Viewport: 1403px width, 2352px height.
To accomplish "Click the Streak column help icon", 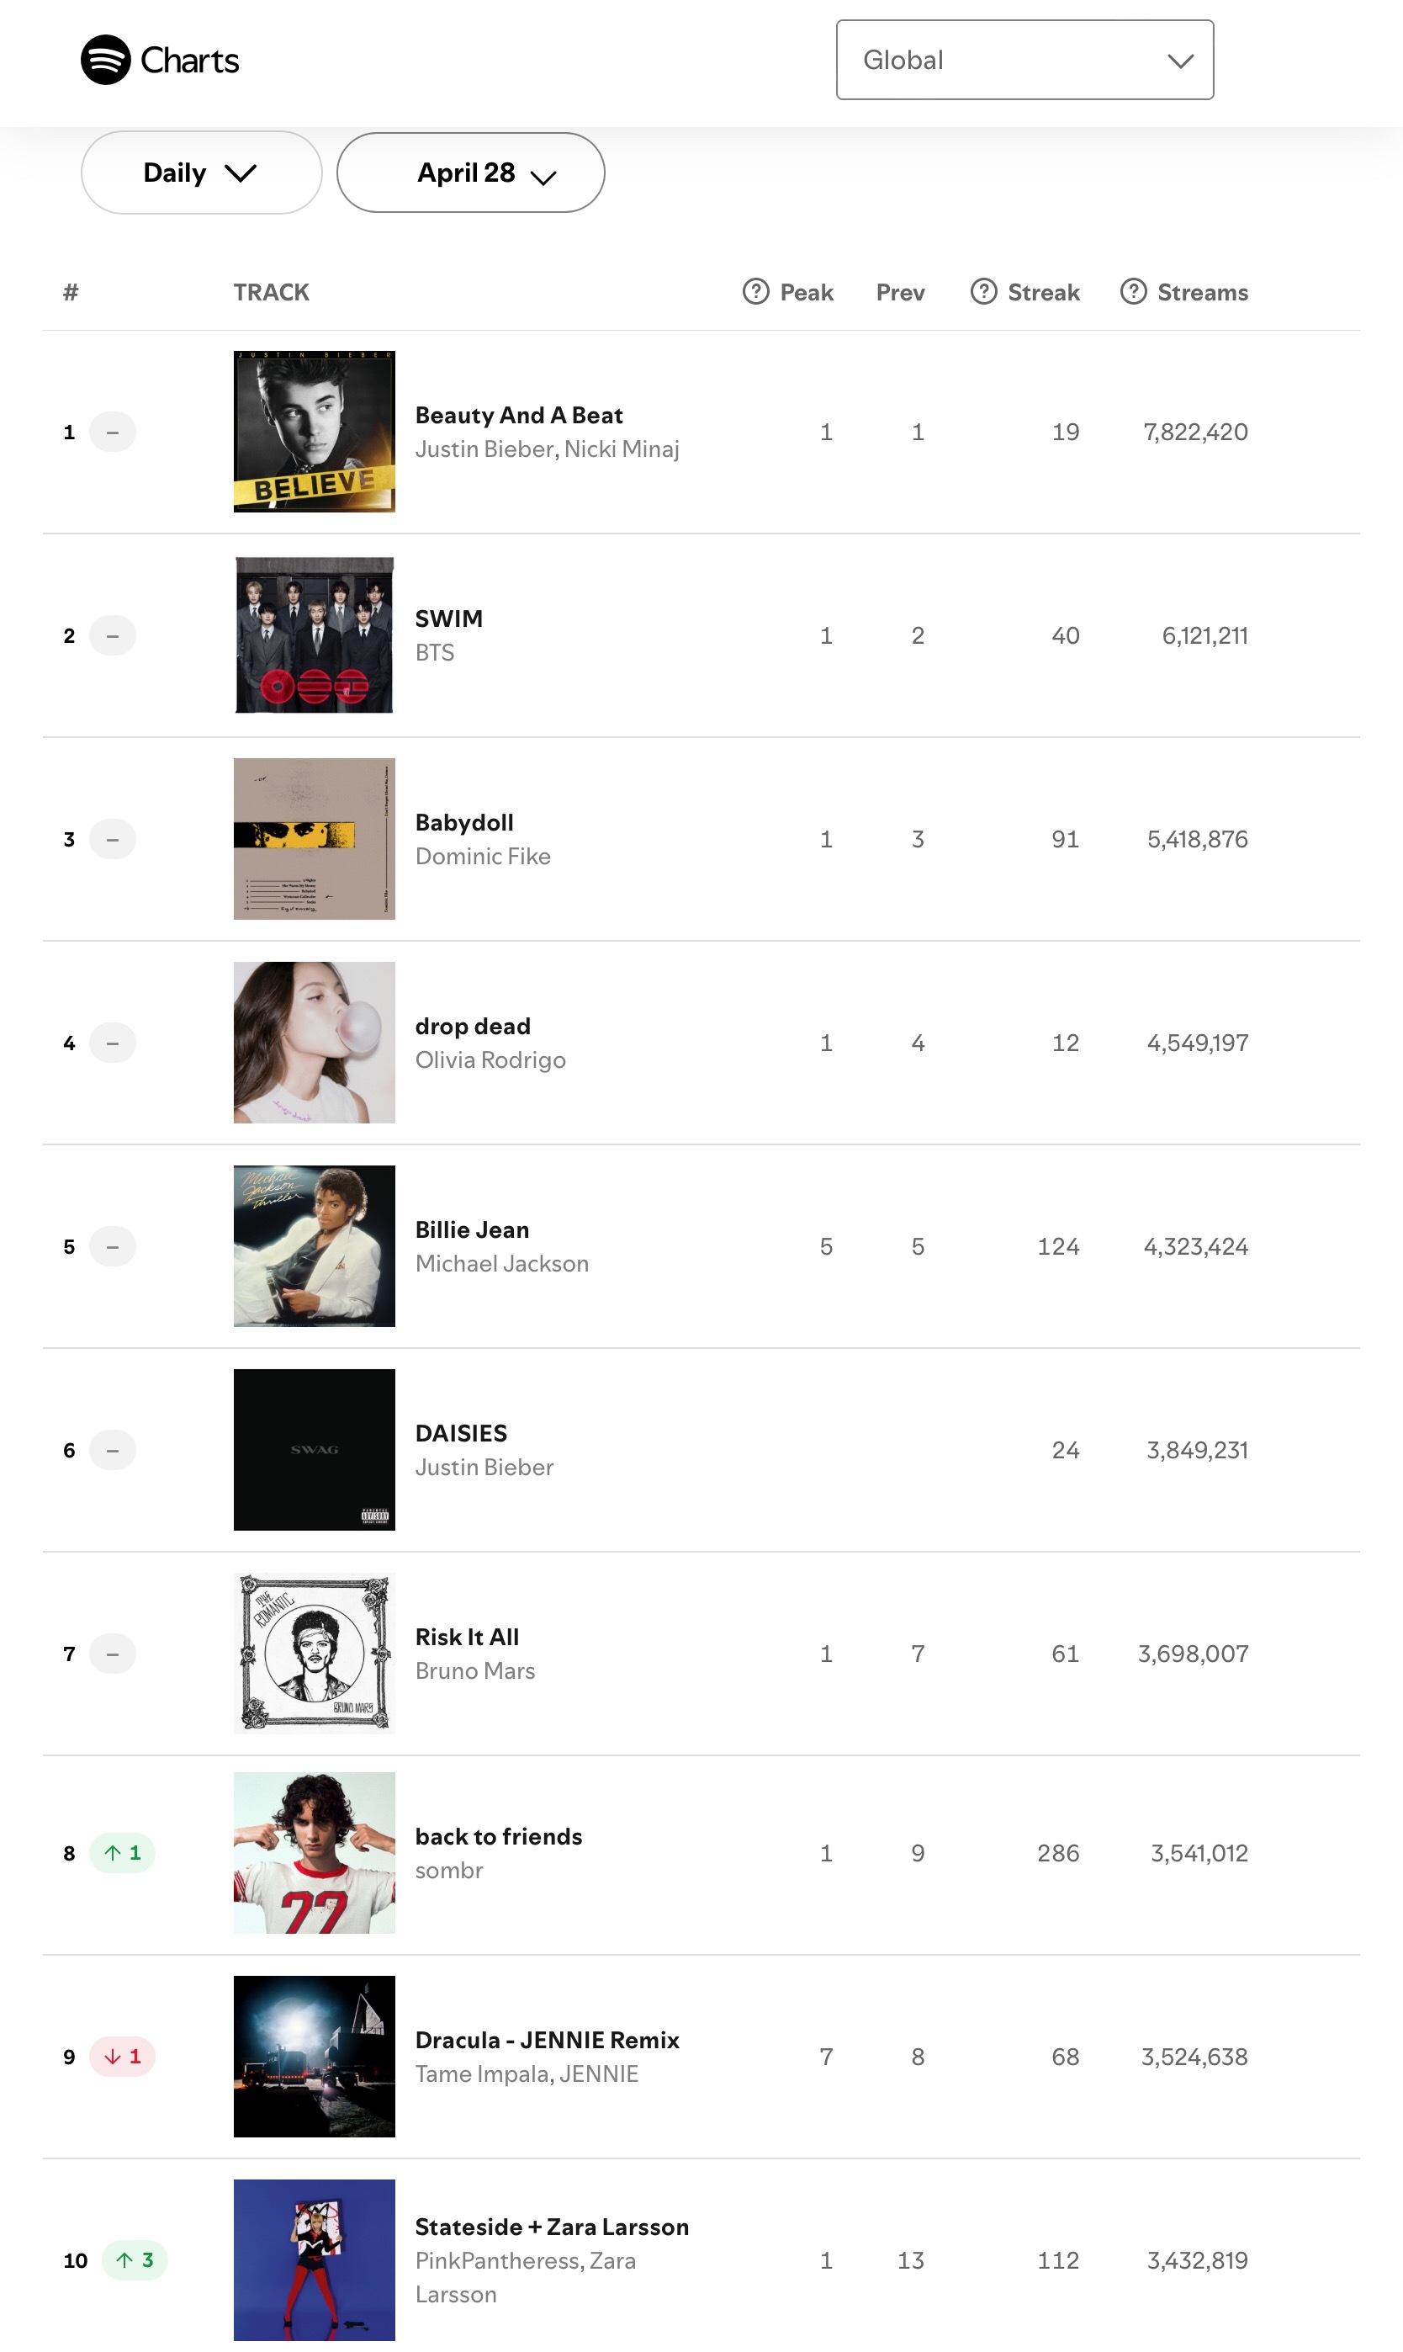I will tap(983, 291).
